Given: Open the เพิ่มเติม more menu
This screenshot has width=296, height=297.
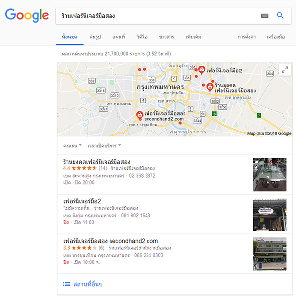Looking at the screenshot, I should (x=193, y=37).
